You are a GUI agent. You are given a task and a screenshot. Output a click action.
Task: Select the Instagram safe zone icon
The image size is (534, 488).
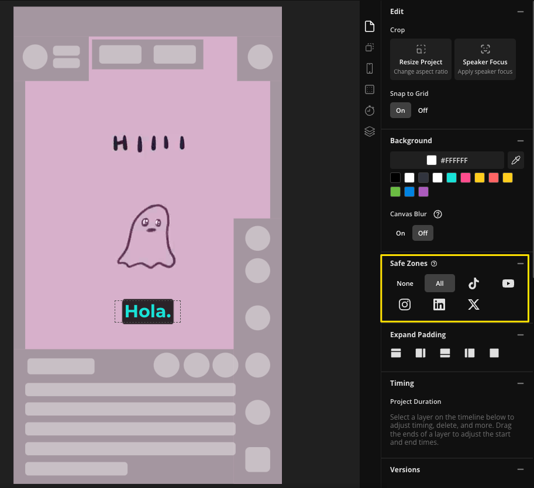pos(405,304)
